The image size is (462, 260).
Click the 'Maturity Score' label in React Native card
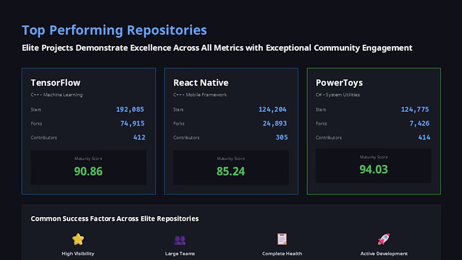(231, 158)
